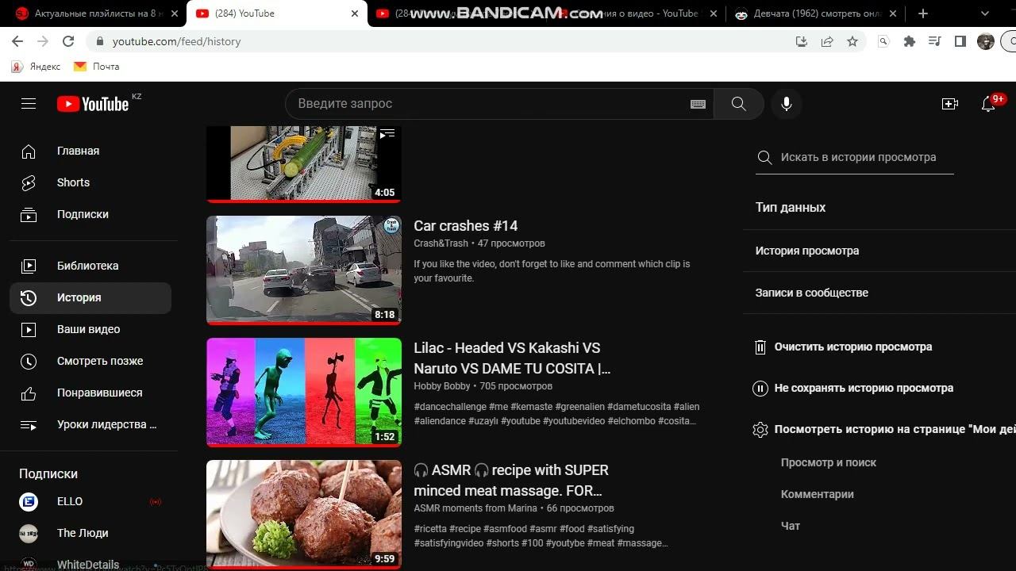Bookmark this page with the star
Image resolution: width=1016 pixels, height=571 pixels.
(852, 41)
